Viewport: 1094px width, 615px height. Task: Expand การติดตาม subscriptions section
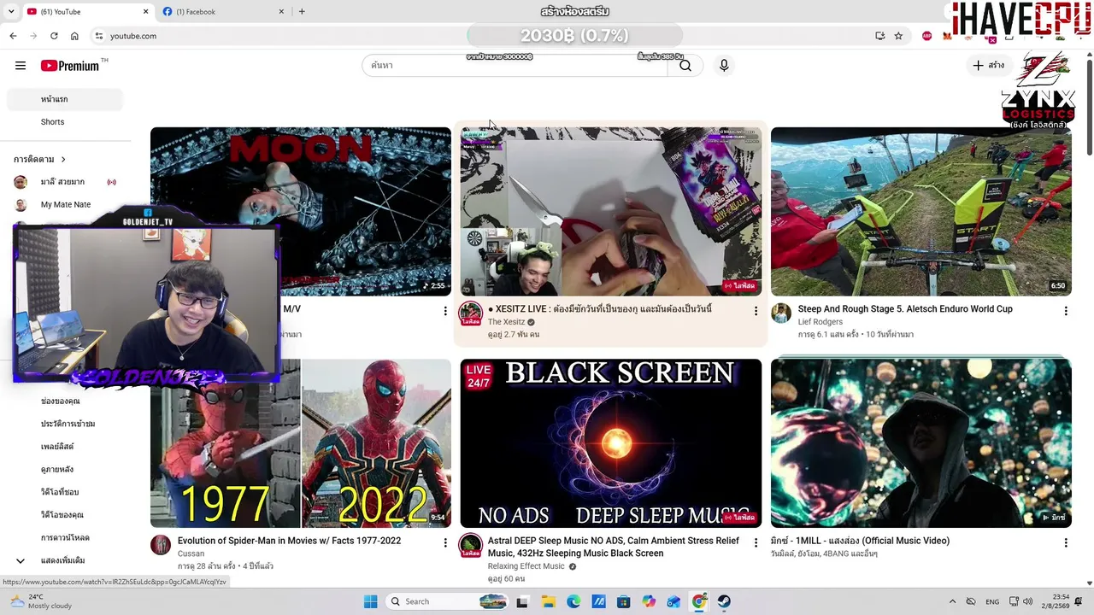(x=40, y=159)
